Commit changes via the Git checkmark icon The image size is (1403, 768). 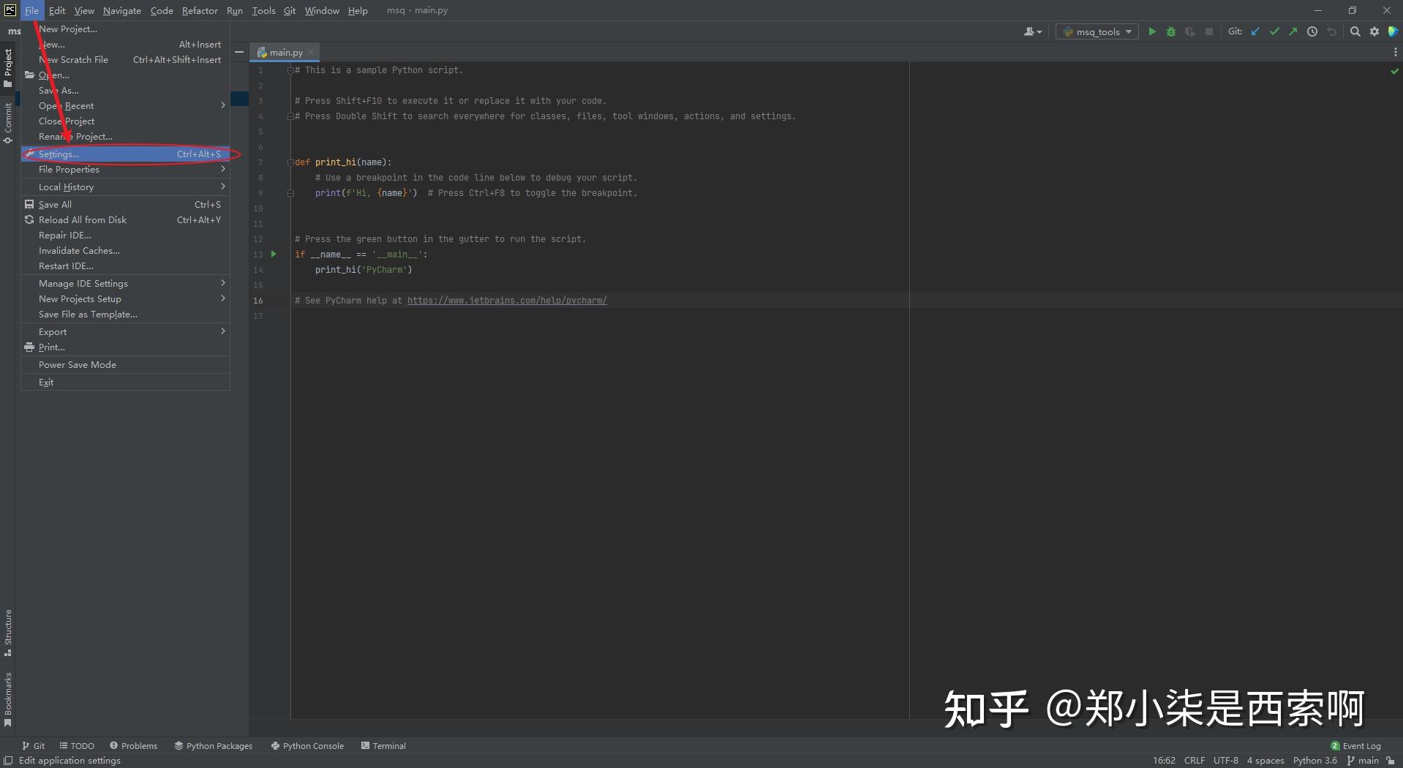click(1274, 31)
